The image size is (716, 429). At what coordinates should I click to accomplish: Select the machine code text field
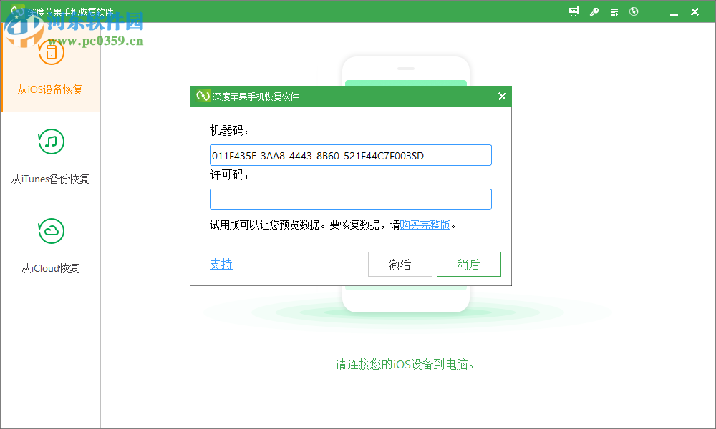pyautogui.click(x=350, y=154)
